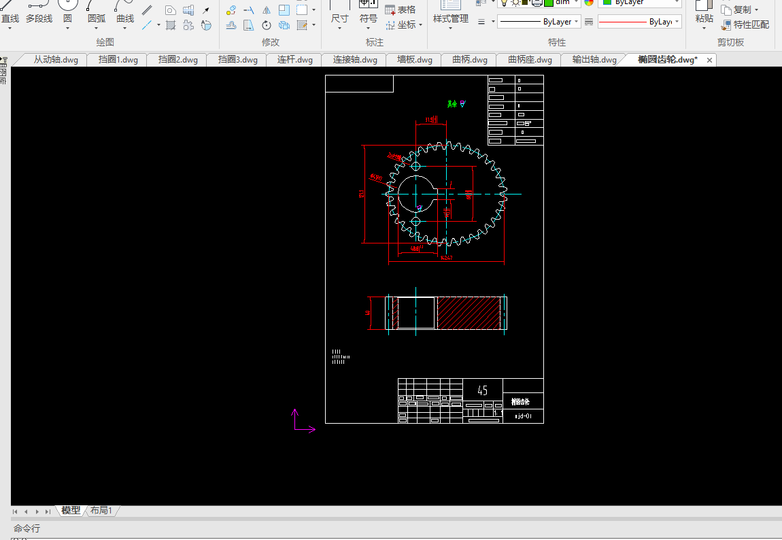The height and width of the screenshot is (540, 782).
Task: Jump to the first layout tab arrow
Action: (15, 511)
